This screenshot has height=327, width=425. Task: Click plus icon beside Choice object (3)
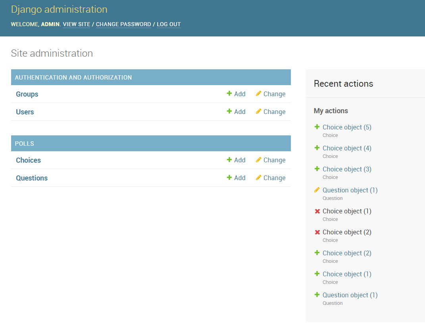pyautogui.click(x=317, y=169)
